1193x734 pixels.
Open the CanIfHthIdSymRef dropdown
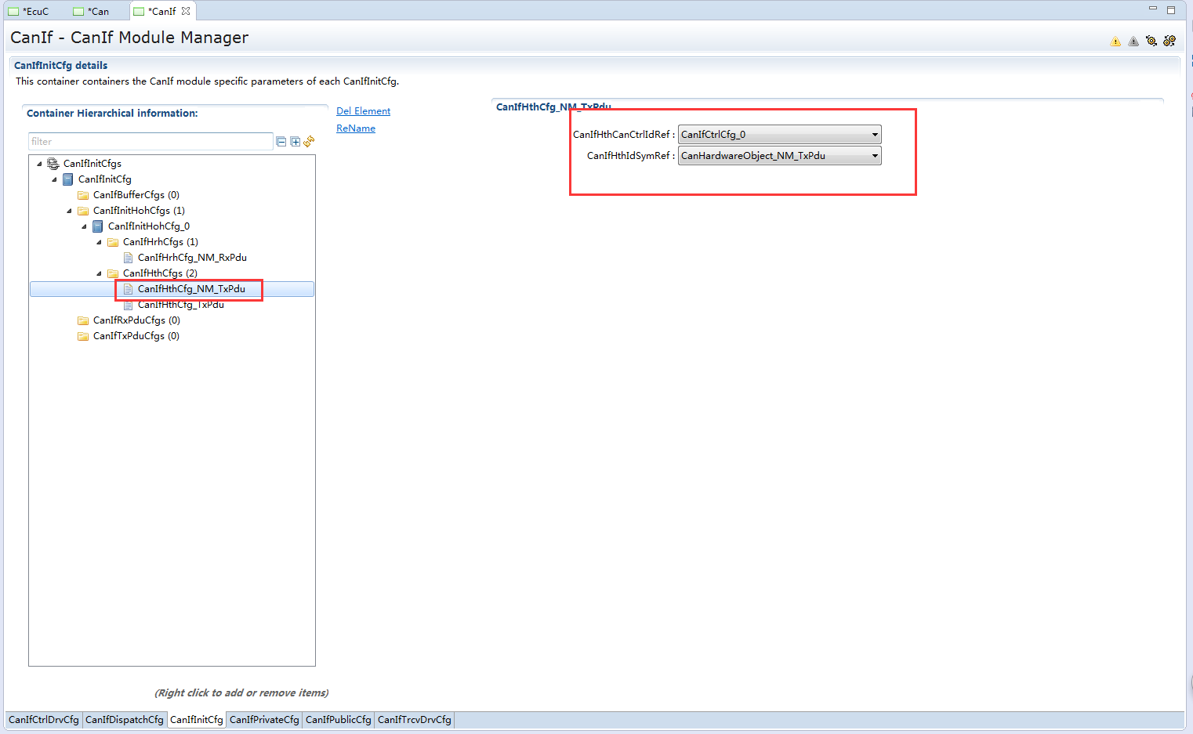[x=875, y=156]
